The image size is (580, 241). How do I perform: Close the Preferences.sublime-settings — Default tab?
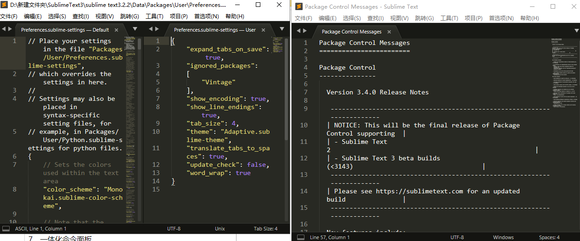coord(116,30)
